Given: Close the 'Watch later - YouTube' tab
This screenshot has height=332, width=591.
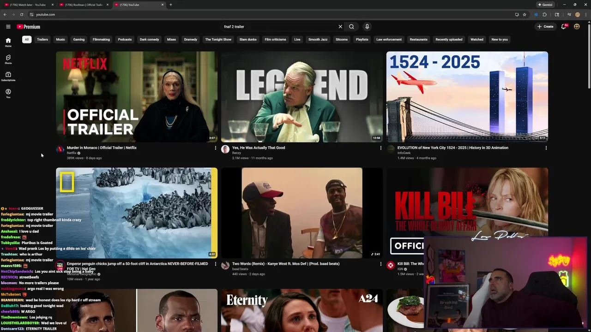Looking at the screenshot, I should pos(52,5).
